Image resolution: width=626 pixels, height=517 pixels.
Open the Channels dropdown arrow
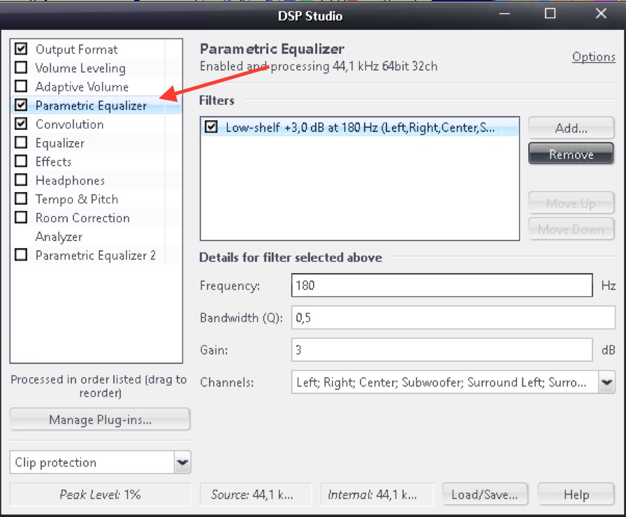606,382
